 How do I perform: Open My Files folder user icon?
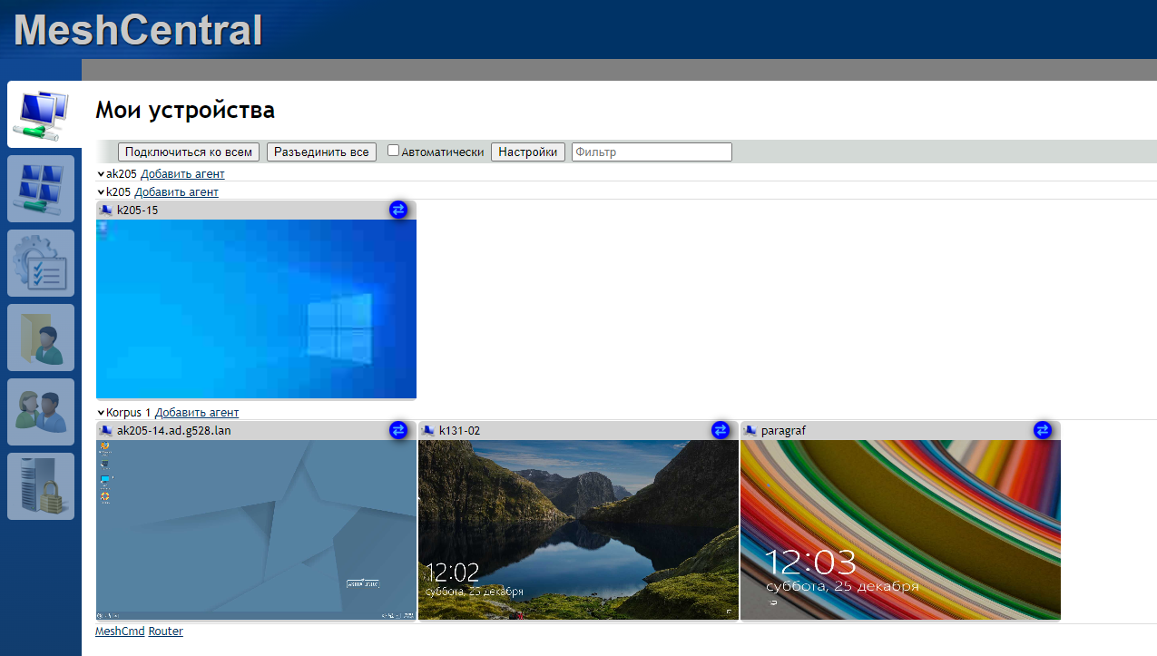[x=41, y=338]
